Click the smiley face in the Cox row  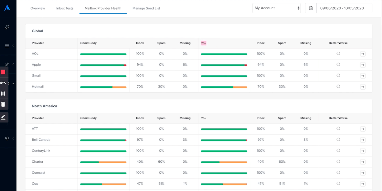[x=338, y=183]
